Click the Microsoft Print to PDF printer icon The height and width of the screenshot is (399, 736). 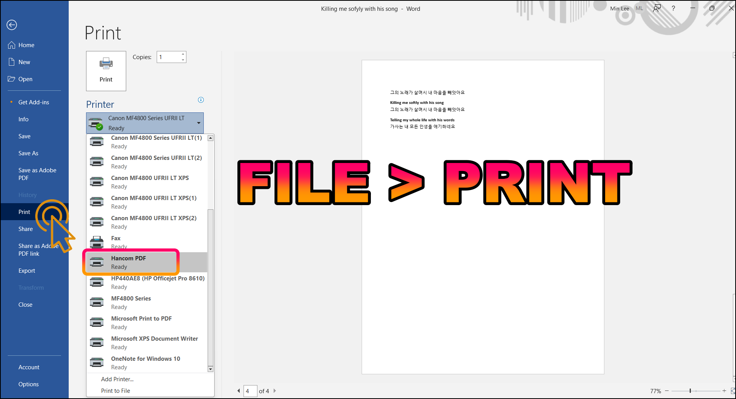tap(96, 323)
